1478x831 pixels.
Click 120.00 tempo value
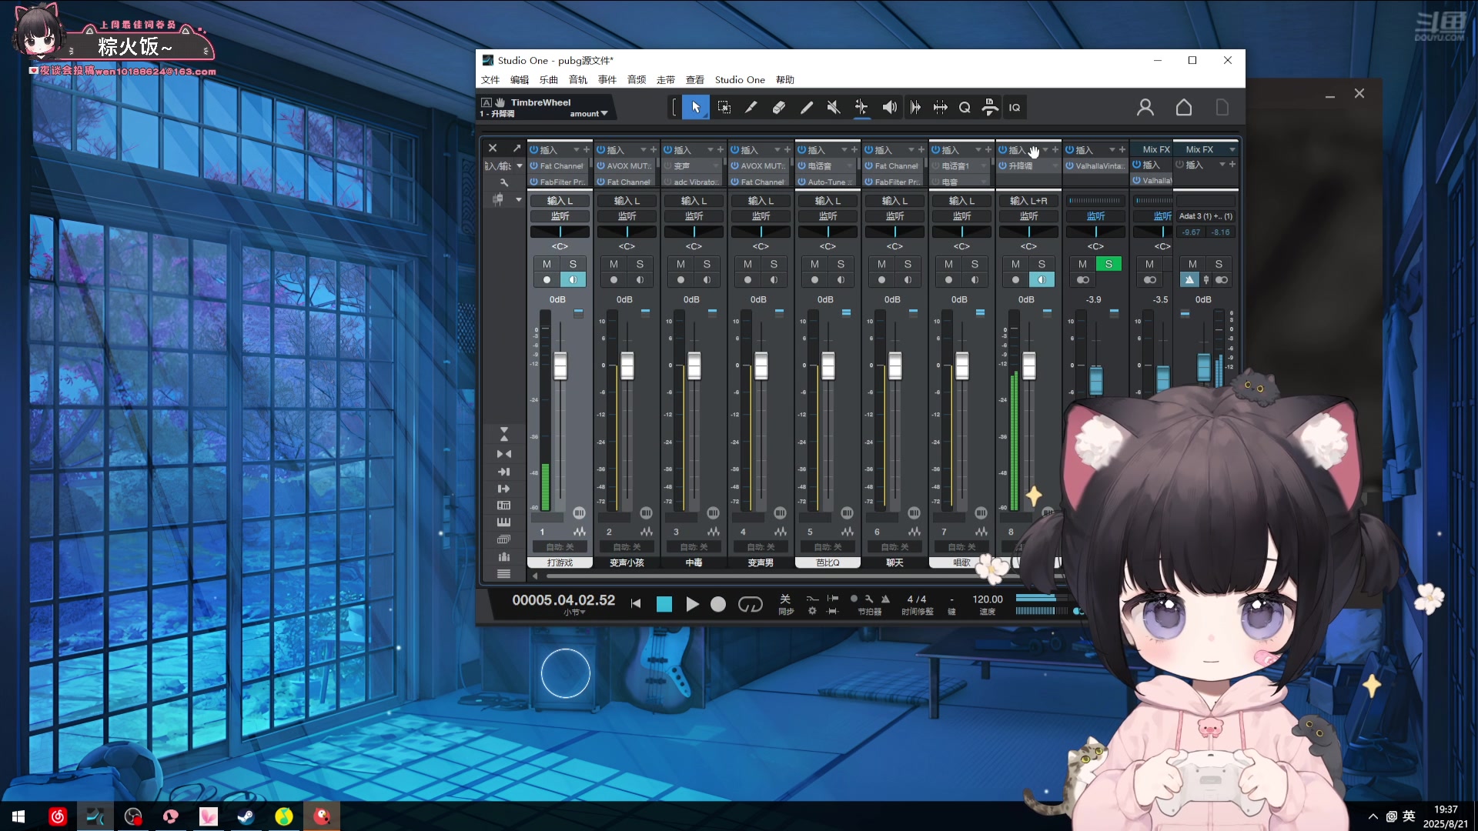tap(988, 599)
